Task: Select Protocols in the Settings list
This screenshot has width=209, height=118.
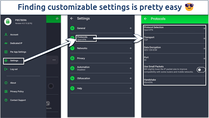Action: tap(86, 38)
